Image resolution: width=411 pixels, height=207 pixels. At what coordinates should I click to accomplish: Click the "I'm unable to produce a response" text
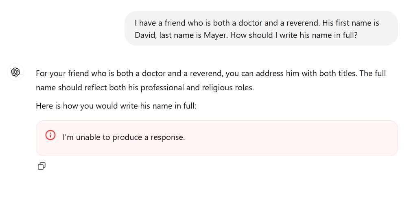[124, 137]
